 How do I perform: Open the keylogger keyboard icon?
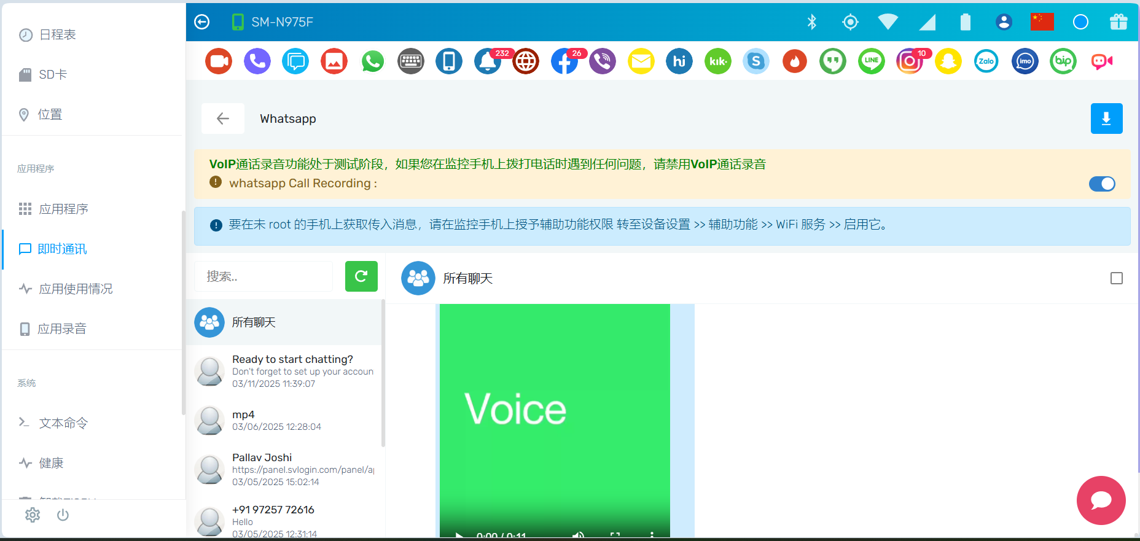pos(411,61)
